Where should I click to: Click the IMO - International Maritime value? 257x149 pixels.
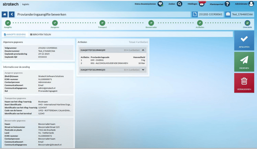coord(55,105)
